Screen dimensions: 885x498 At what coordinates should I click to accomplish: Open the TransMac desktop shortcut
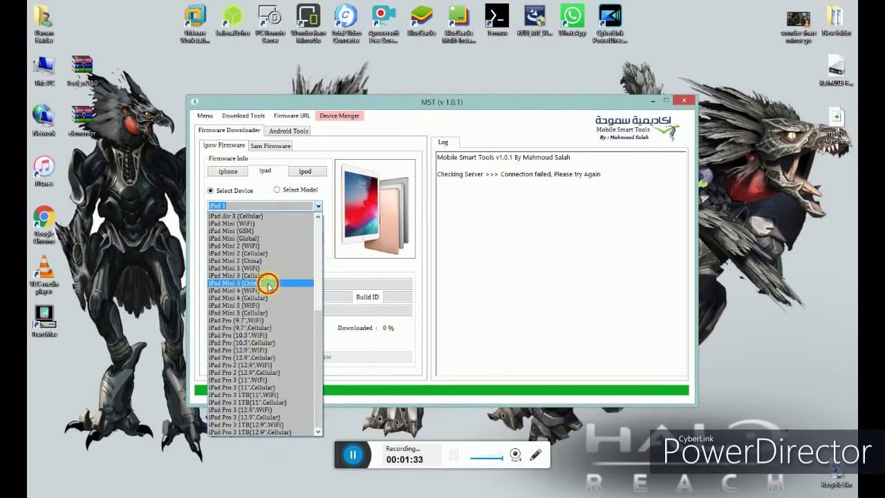coord(44,322)
